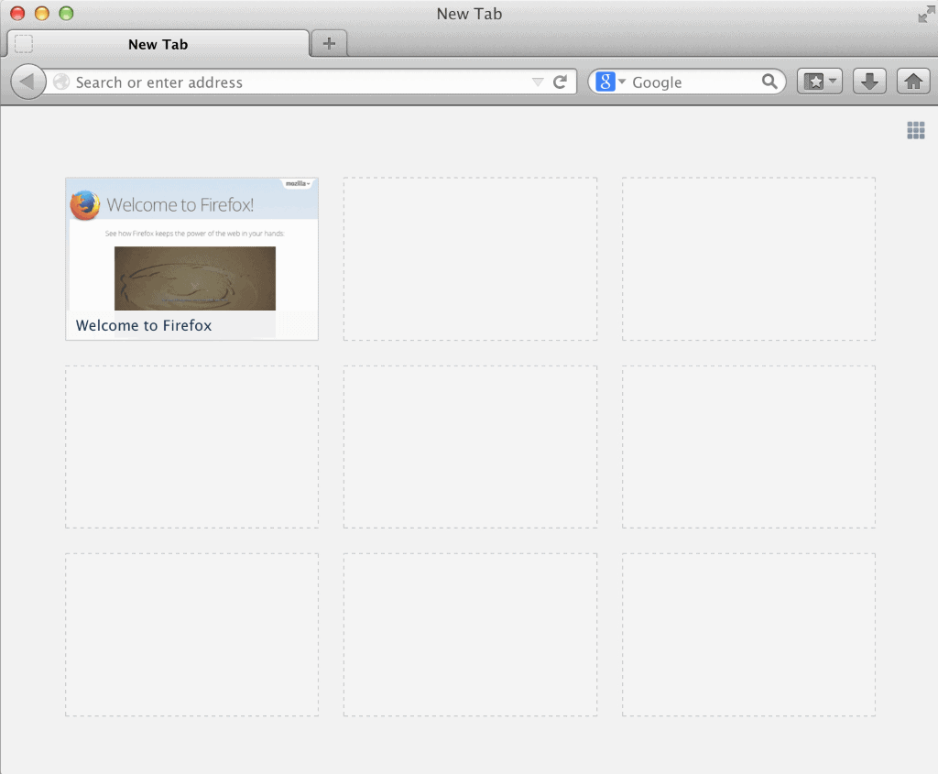
Task: Click inside the Search or enter address field
Action: pos(275,82)
